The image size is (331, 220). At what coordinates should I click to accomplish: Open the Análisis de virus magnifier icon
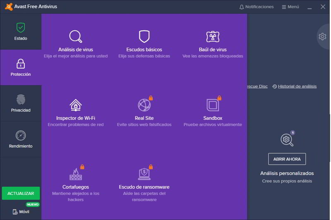[x=76, y=36]
